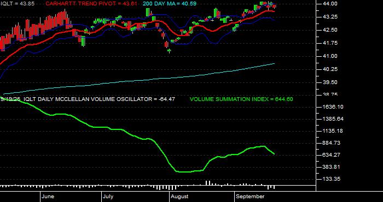Click the 39.50 price axis value
The image size is (383, 202).
(330, 82)
